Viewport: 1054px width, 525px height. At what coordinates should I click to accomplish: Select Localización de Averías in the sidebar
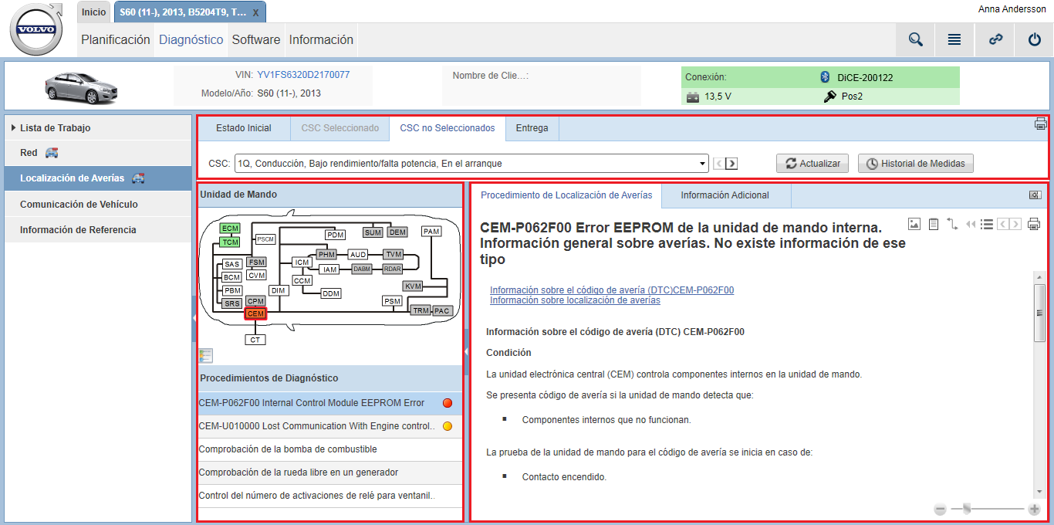tap(98, 178)
